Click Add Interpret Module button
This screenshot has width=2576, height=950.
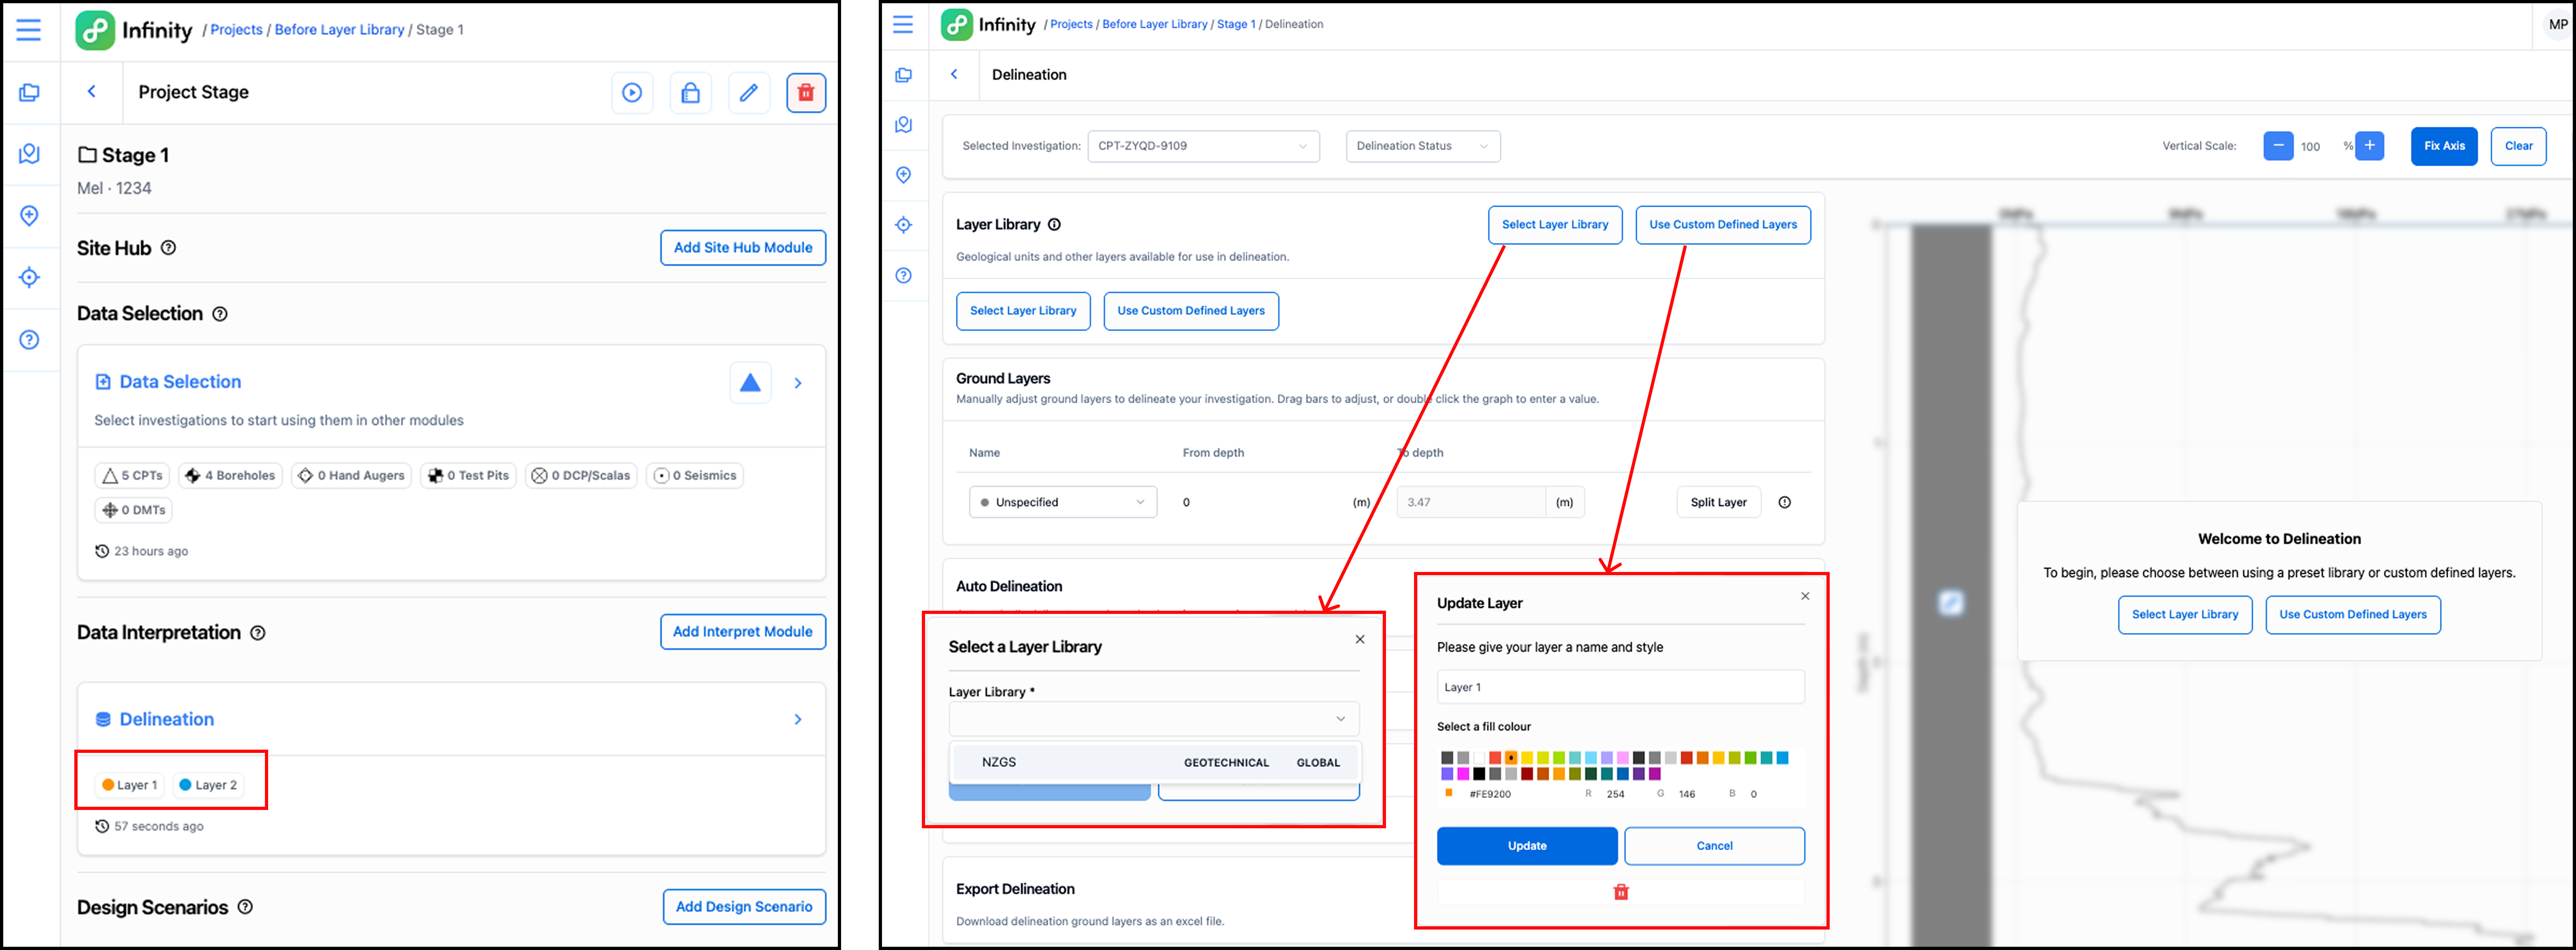click(x=743, y=632)
